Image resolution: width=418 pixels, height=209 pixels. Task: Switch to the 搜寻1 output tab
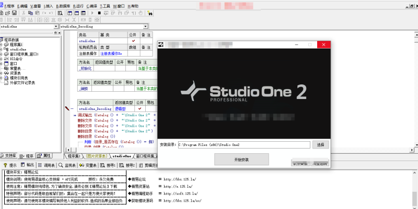coord(108,165)
